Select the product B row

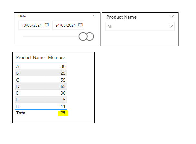tap(41, 73)
